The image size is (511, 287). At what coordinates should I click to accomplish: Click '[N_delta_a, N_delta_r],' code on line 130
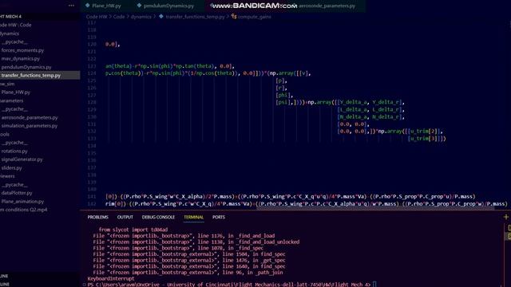pyautogui.click(x=370, y=117)
